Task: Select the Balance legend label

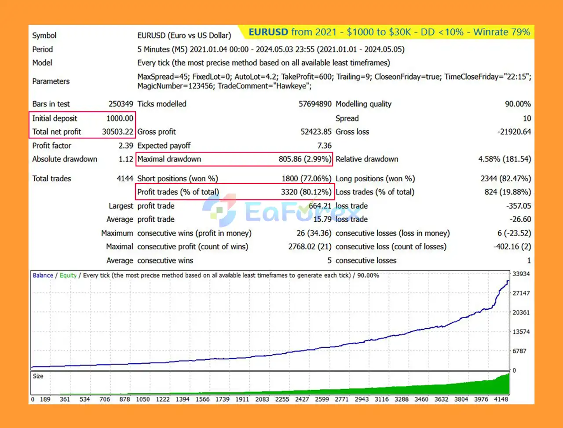Action: pos(43,275)
